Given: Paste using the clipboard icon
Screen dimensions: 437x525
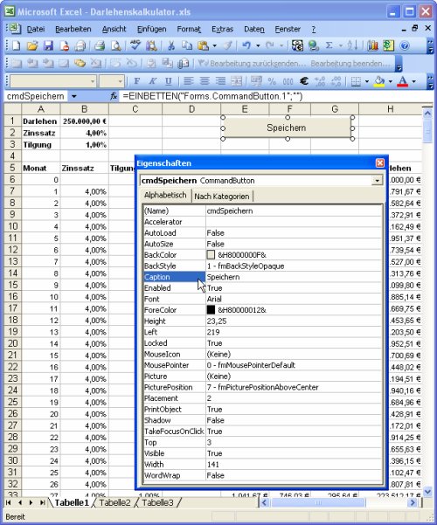Looking at the screenshot, I should point(203,45).
